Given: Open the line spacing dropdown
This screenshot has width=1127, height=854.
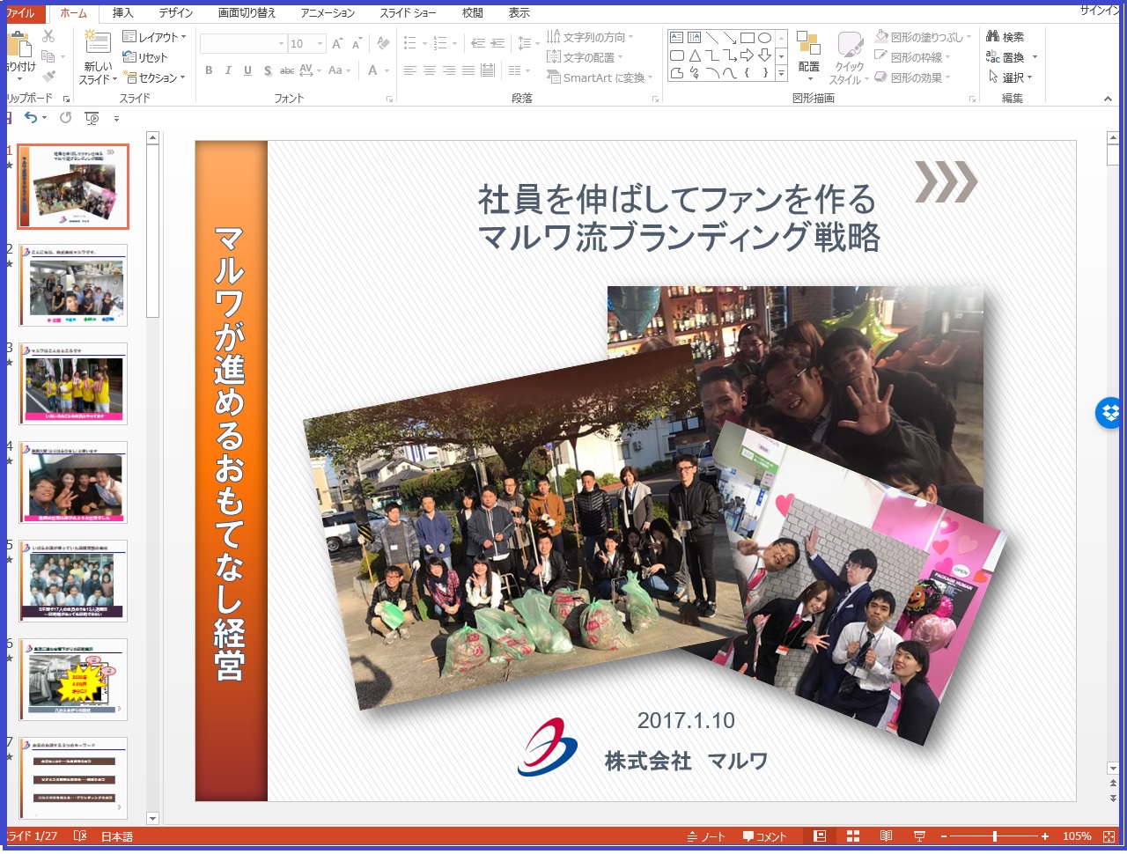Looking at the screenshot, I should 528,43.
